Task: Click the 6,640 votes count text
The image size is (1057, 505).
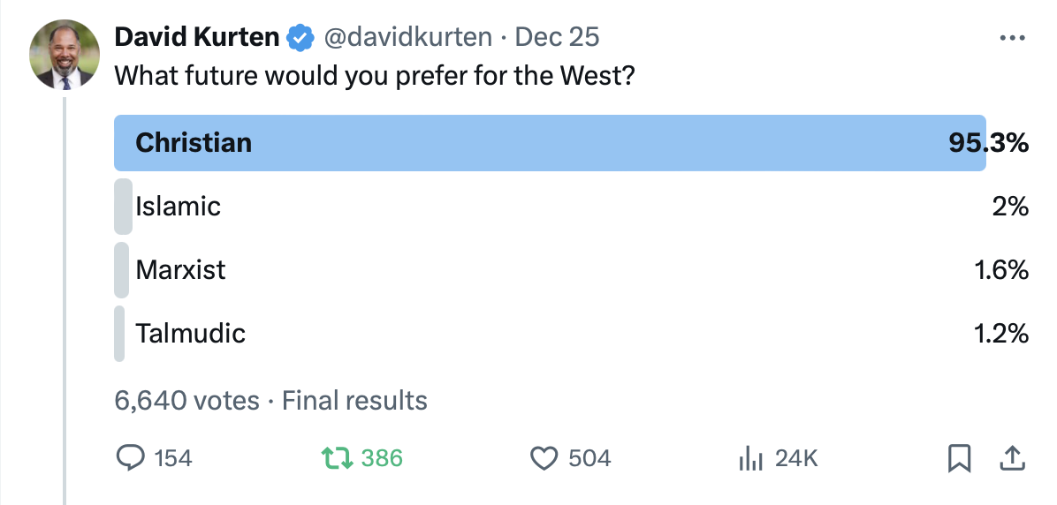Action: click(x=186, y=401)
